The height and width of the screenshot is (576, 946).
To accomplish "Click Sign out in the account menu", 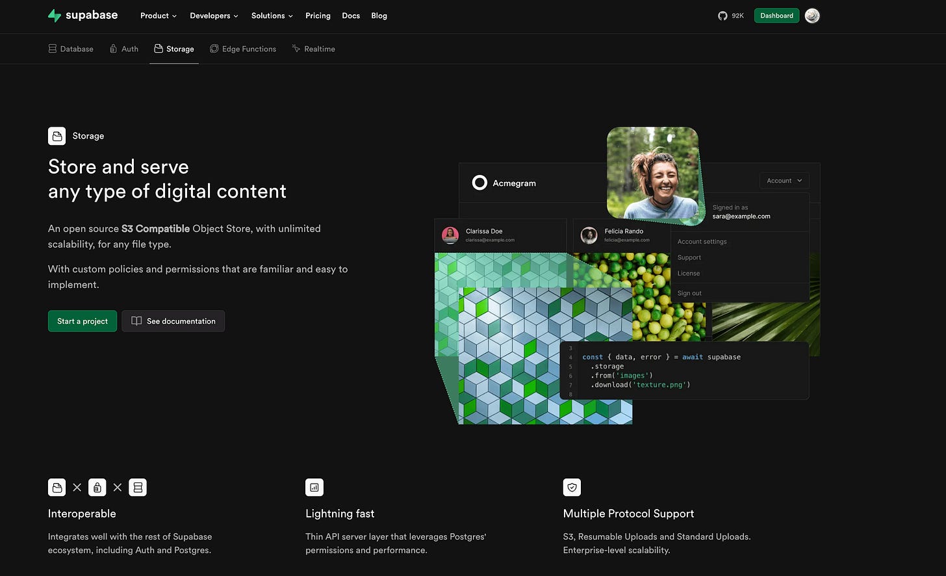I will pyautogui.click(x=689, y=293).
